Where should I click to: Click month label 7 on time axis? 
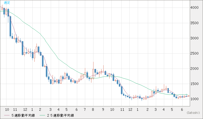point(85,110)
